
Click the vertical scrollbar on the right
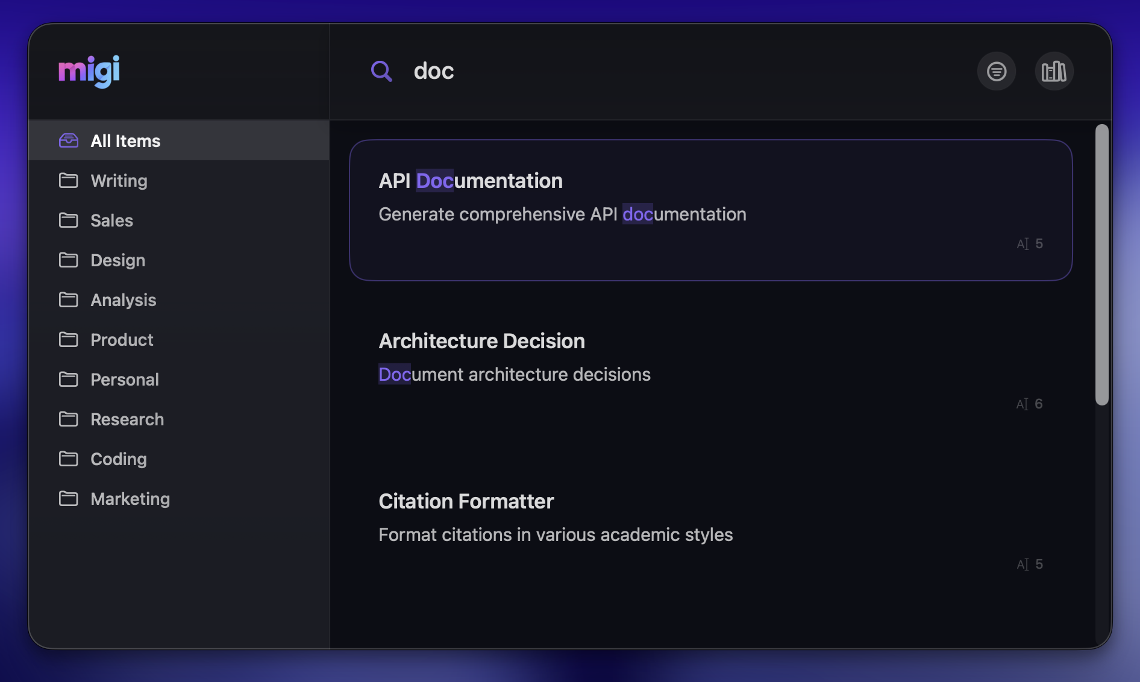click(x=1102, y=264)
